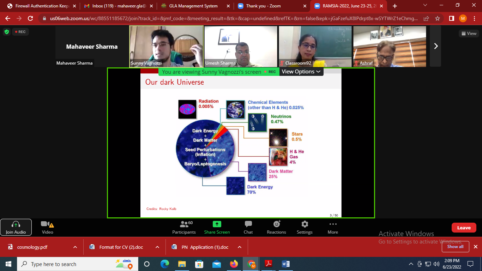Open the Windows Start menu
Viewport: 482px width, 271px height.
[x=8, y=264]
